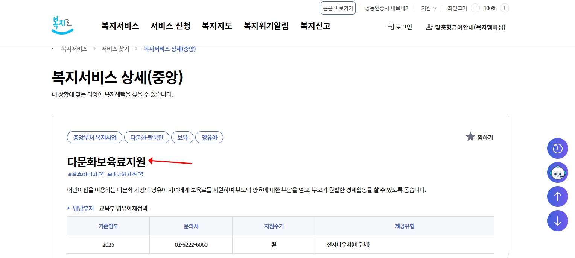Screen dimensions: 575x258
Task: Open the chatbot assistant icon
Action: coord(557,173)
